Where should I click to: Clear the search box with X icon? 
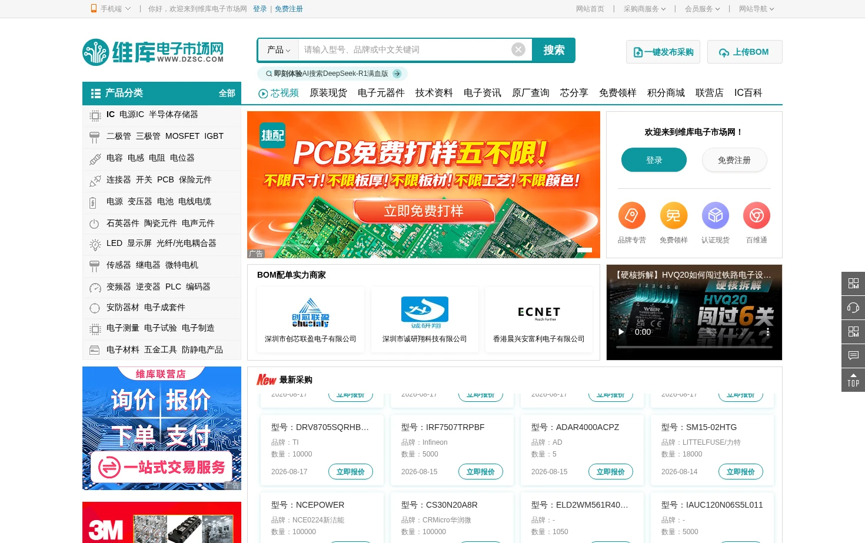pyautogui.click(x=518, y=49)
